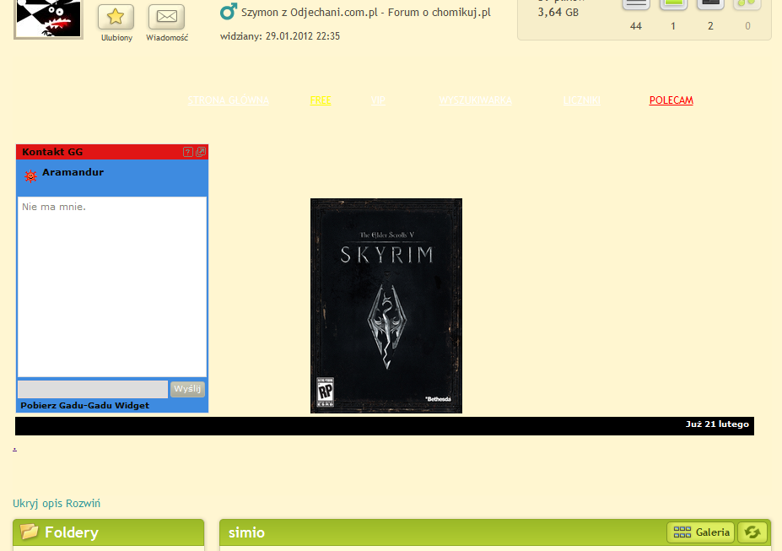
Task: Go to the FREE section
Action: tap(321, 100)
